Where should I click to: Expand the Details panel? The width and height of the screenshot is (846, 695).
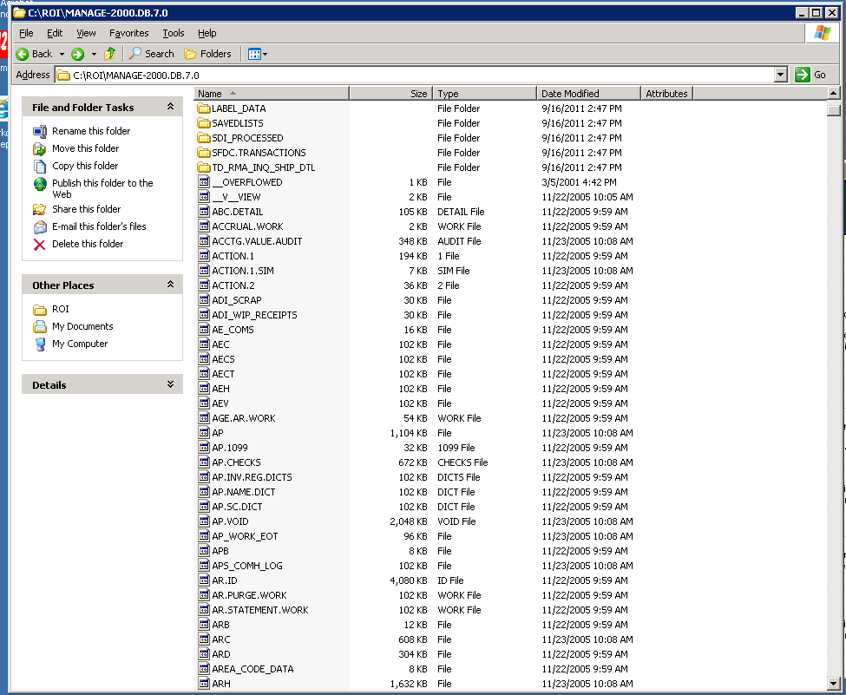click(170, 384)
